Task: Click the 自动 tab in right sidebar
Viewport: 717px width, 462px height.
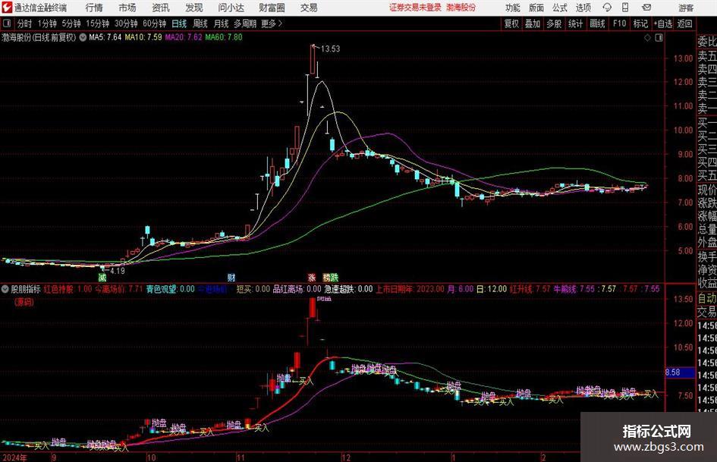Action: (x=707, y=298)
